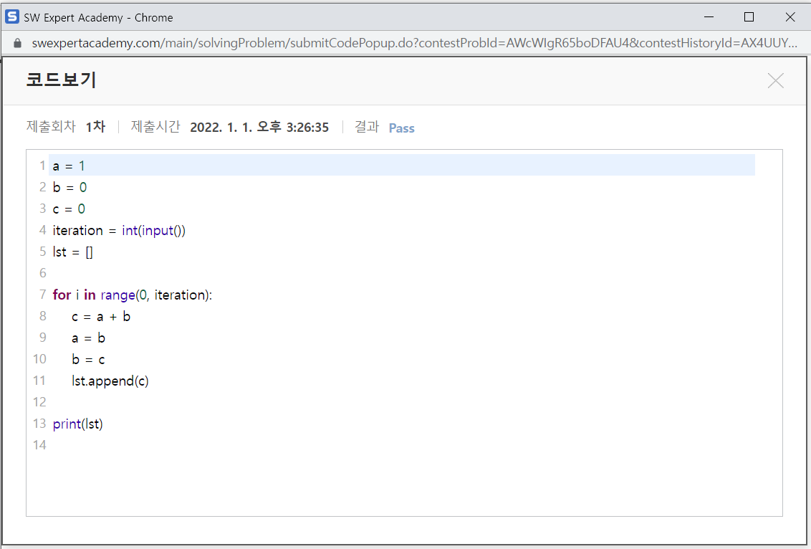Image resolution: width=811 pixels, height=549 pixels.
Task: Close the Chrome window
Action: [x=790, y=17]
